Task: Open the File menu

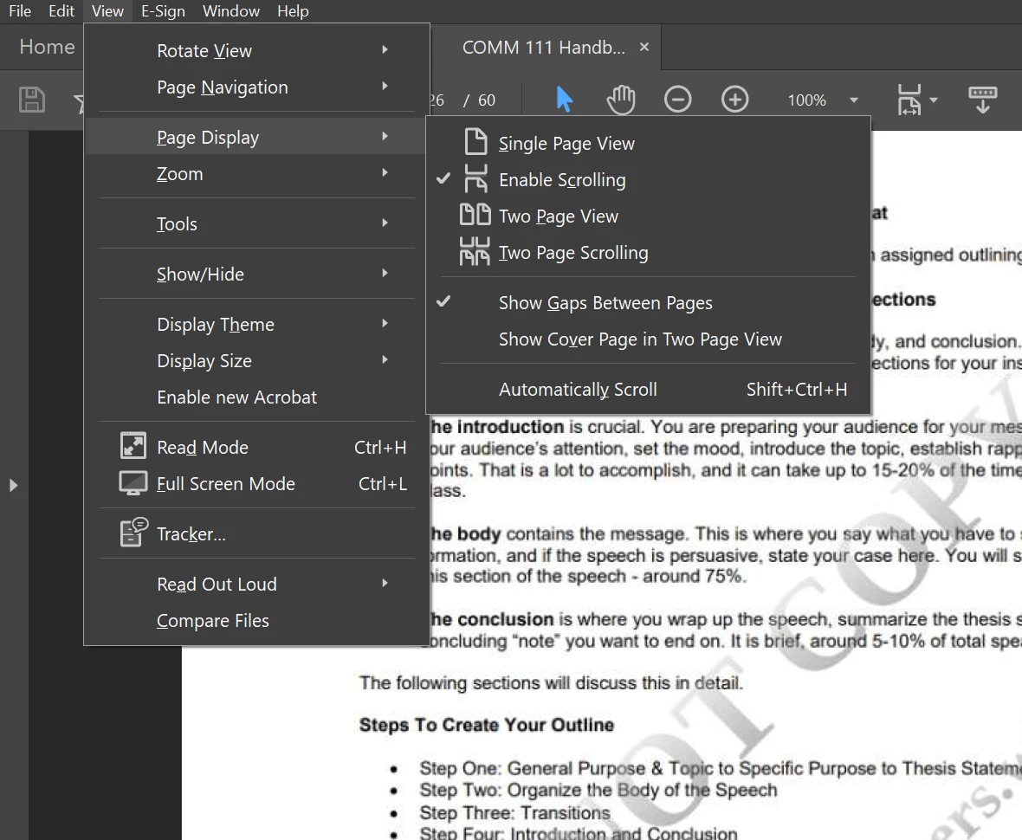Action: (20, 11)
